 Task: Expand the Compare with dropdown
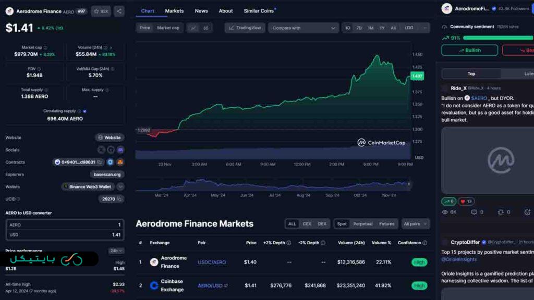click(x=304, y=28)
